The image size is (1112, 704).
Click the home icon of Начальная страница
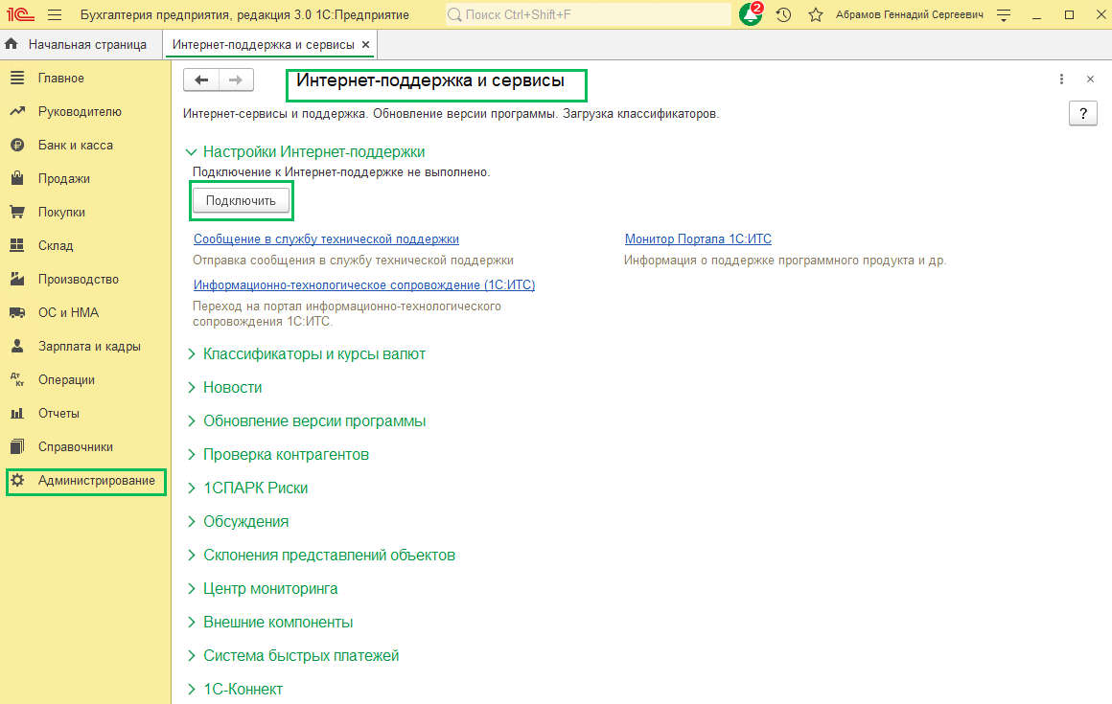(12, 44)
